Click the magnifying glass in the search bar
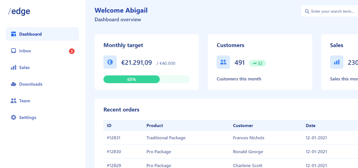This screenshot has height=168, width=358. 307,11
